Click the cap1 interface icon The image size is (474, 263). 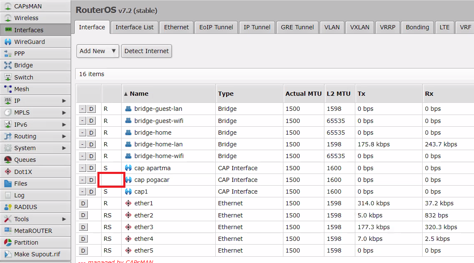[x=128, y=192]
